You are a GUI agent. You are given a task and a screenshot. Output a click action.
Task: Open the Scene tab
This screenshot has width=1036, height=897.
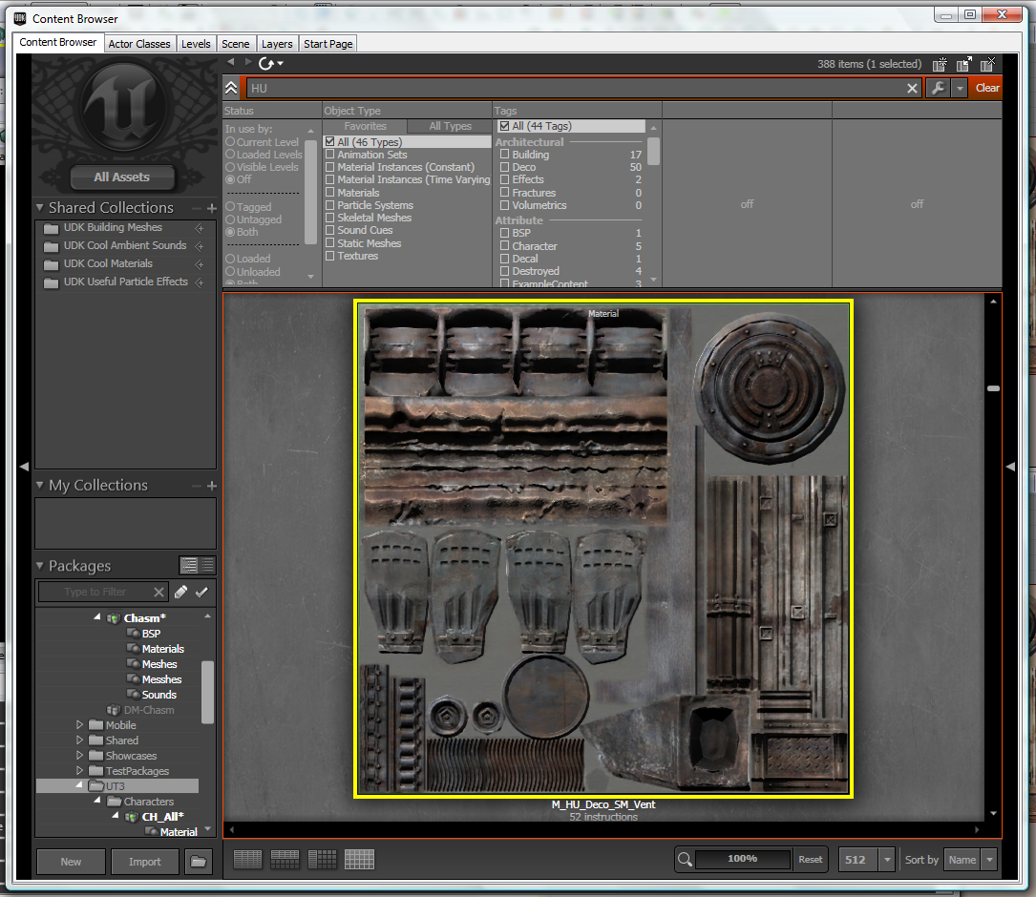pyautogui.click(x=235, y=44)
